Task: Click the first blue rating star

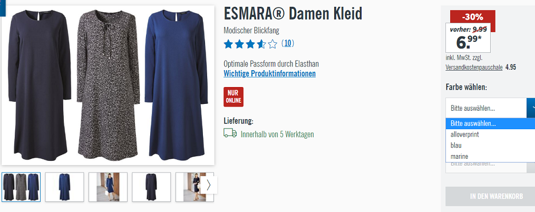Action: coord(228,44)
